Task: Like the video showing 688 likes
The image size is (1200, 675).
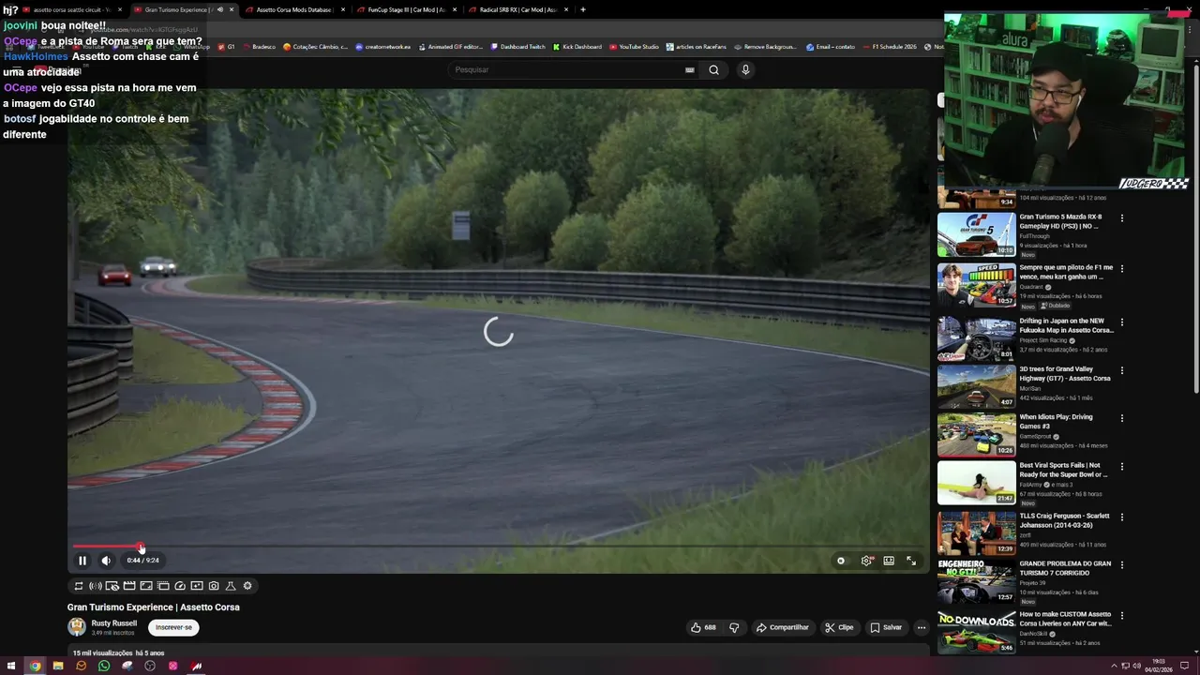Action: 703,627
